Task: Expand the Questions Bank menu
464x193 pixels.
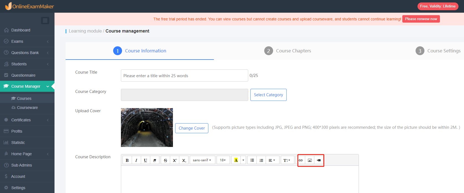Action: (27, 53)
